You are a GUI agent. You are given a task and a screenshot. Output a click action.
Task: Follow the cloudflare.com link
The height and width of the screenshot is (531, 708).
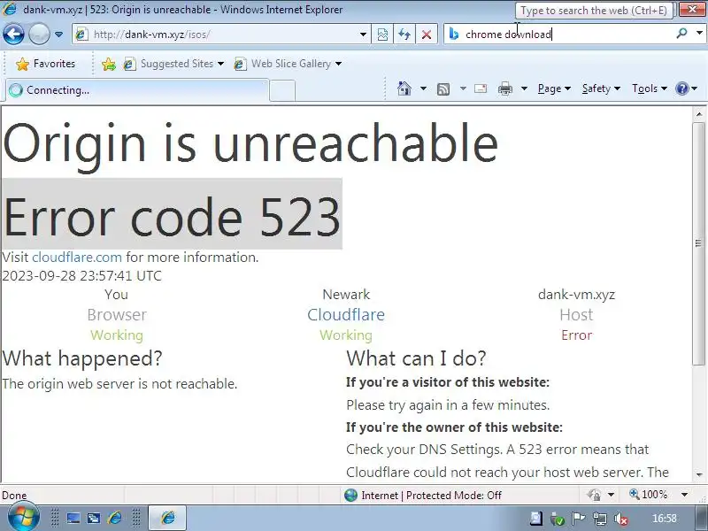tap(77, 258)
